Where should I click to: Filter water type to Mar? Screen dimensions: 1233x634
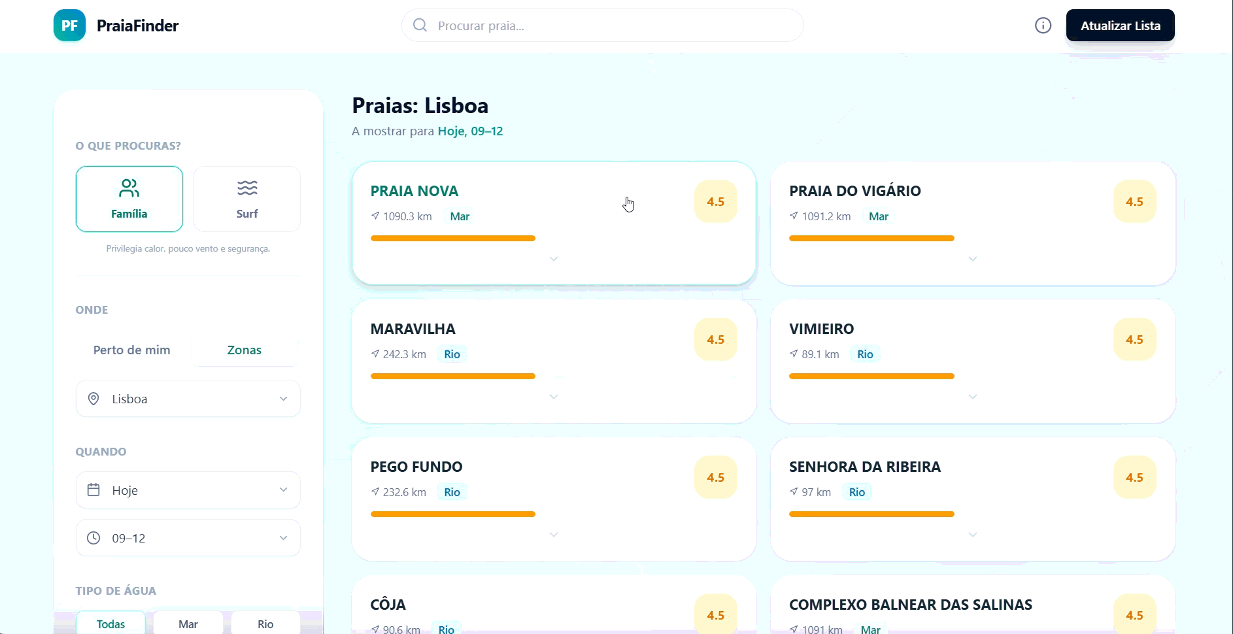pos(188,624)
